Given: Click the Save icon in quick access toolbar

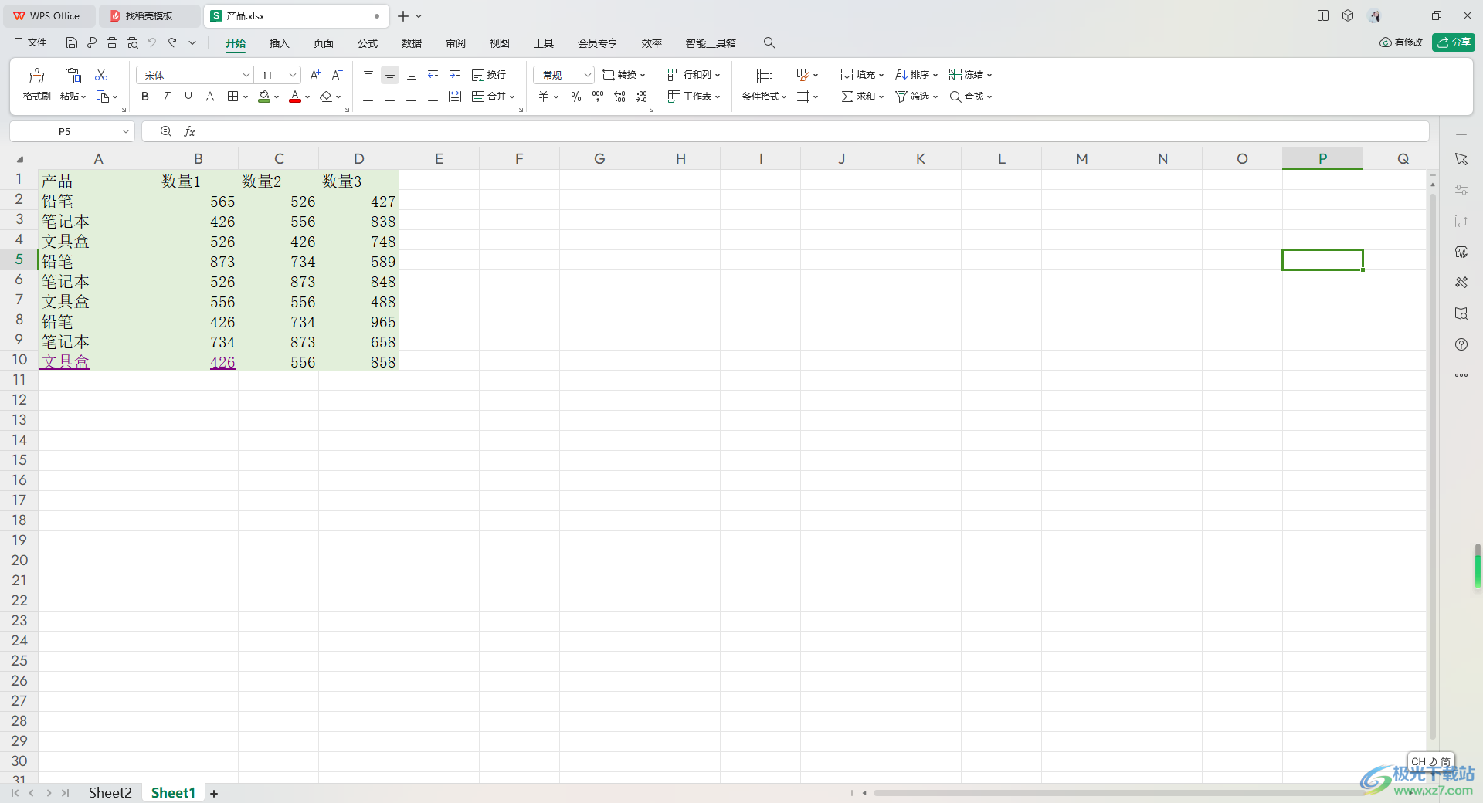Looking at the screenshot, I should coord(72,43).
